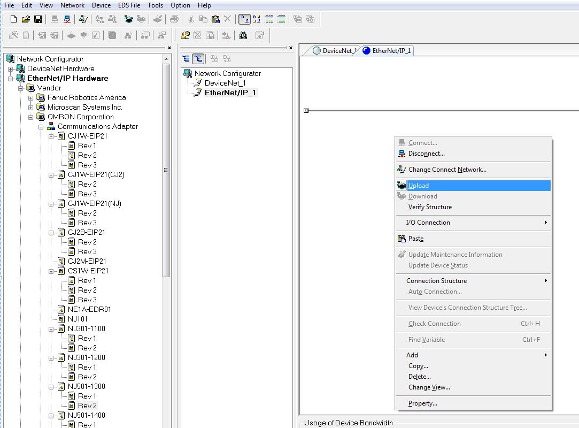The image size is (579, 428).
Task: Click the network bus line end node
Action: click(306, 111)
